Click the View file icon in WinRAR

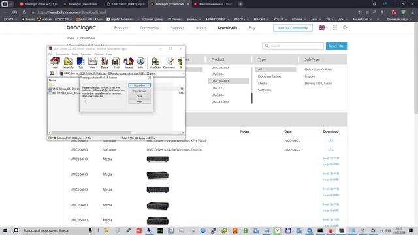93,62
